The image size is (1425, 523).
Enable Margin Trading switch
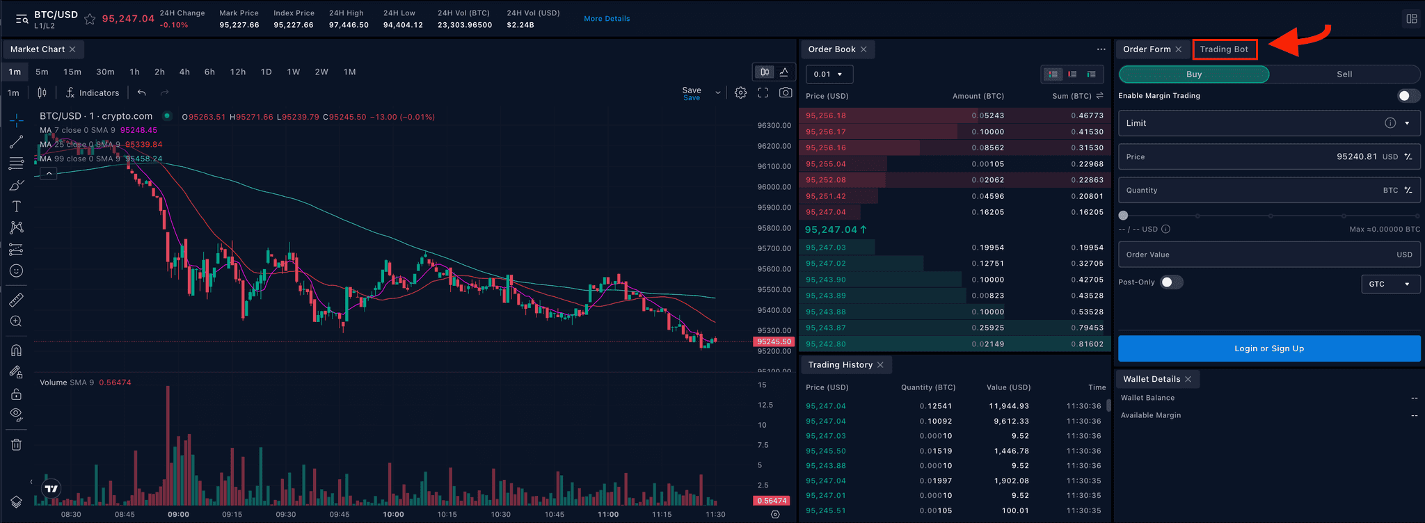click(x=1409, y=96)
